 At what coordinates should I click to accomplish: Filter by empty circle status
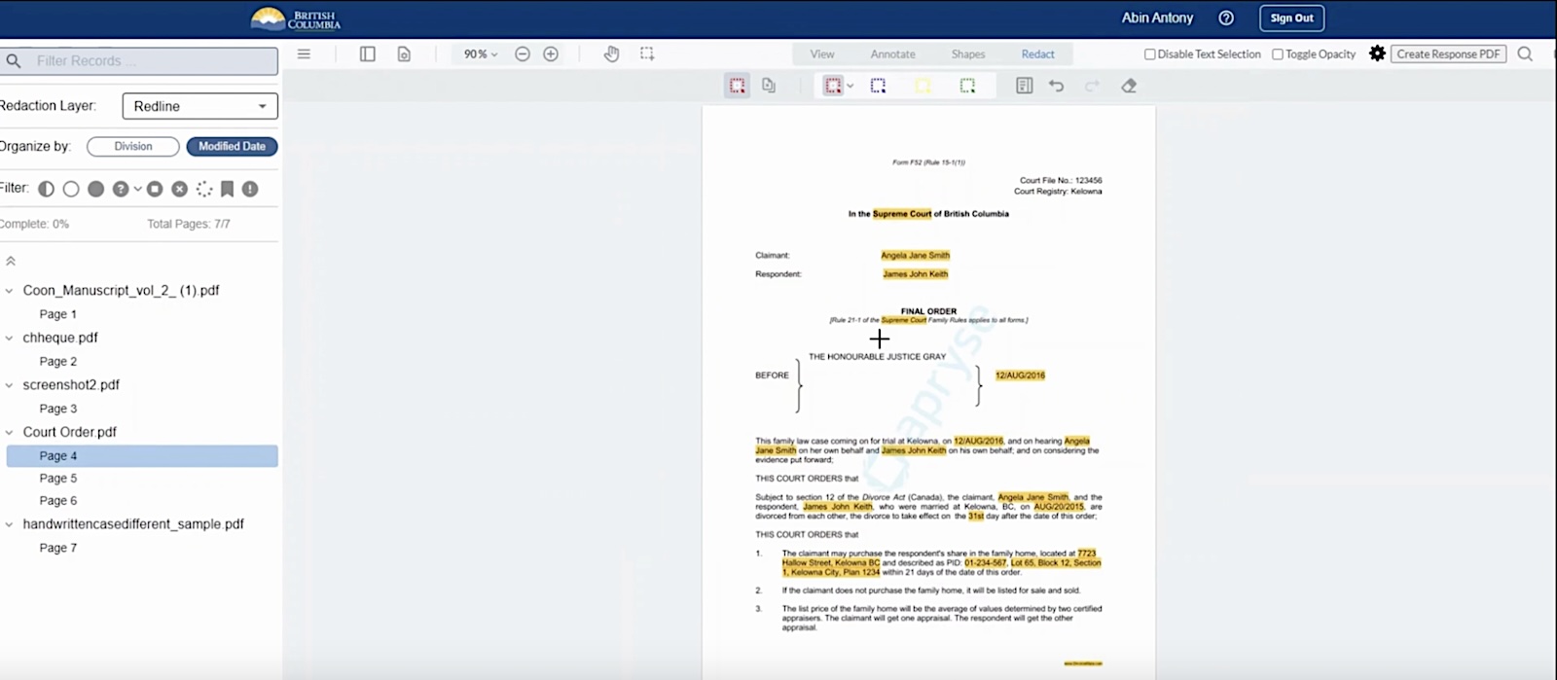tap(71, 189)
